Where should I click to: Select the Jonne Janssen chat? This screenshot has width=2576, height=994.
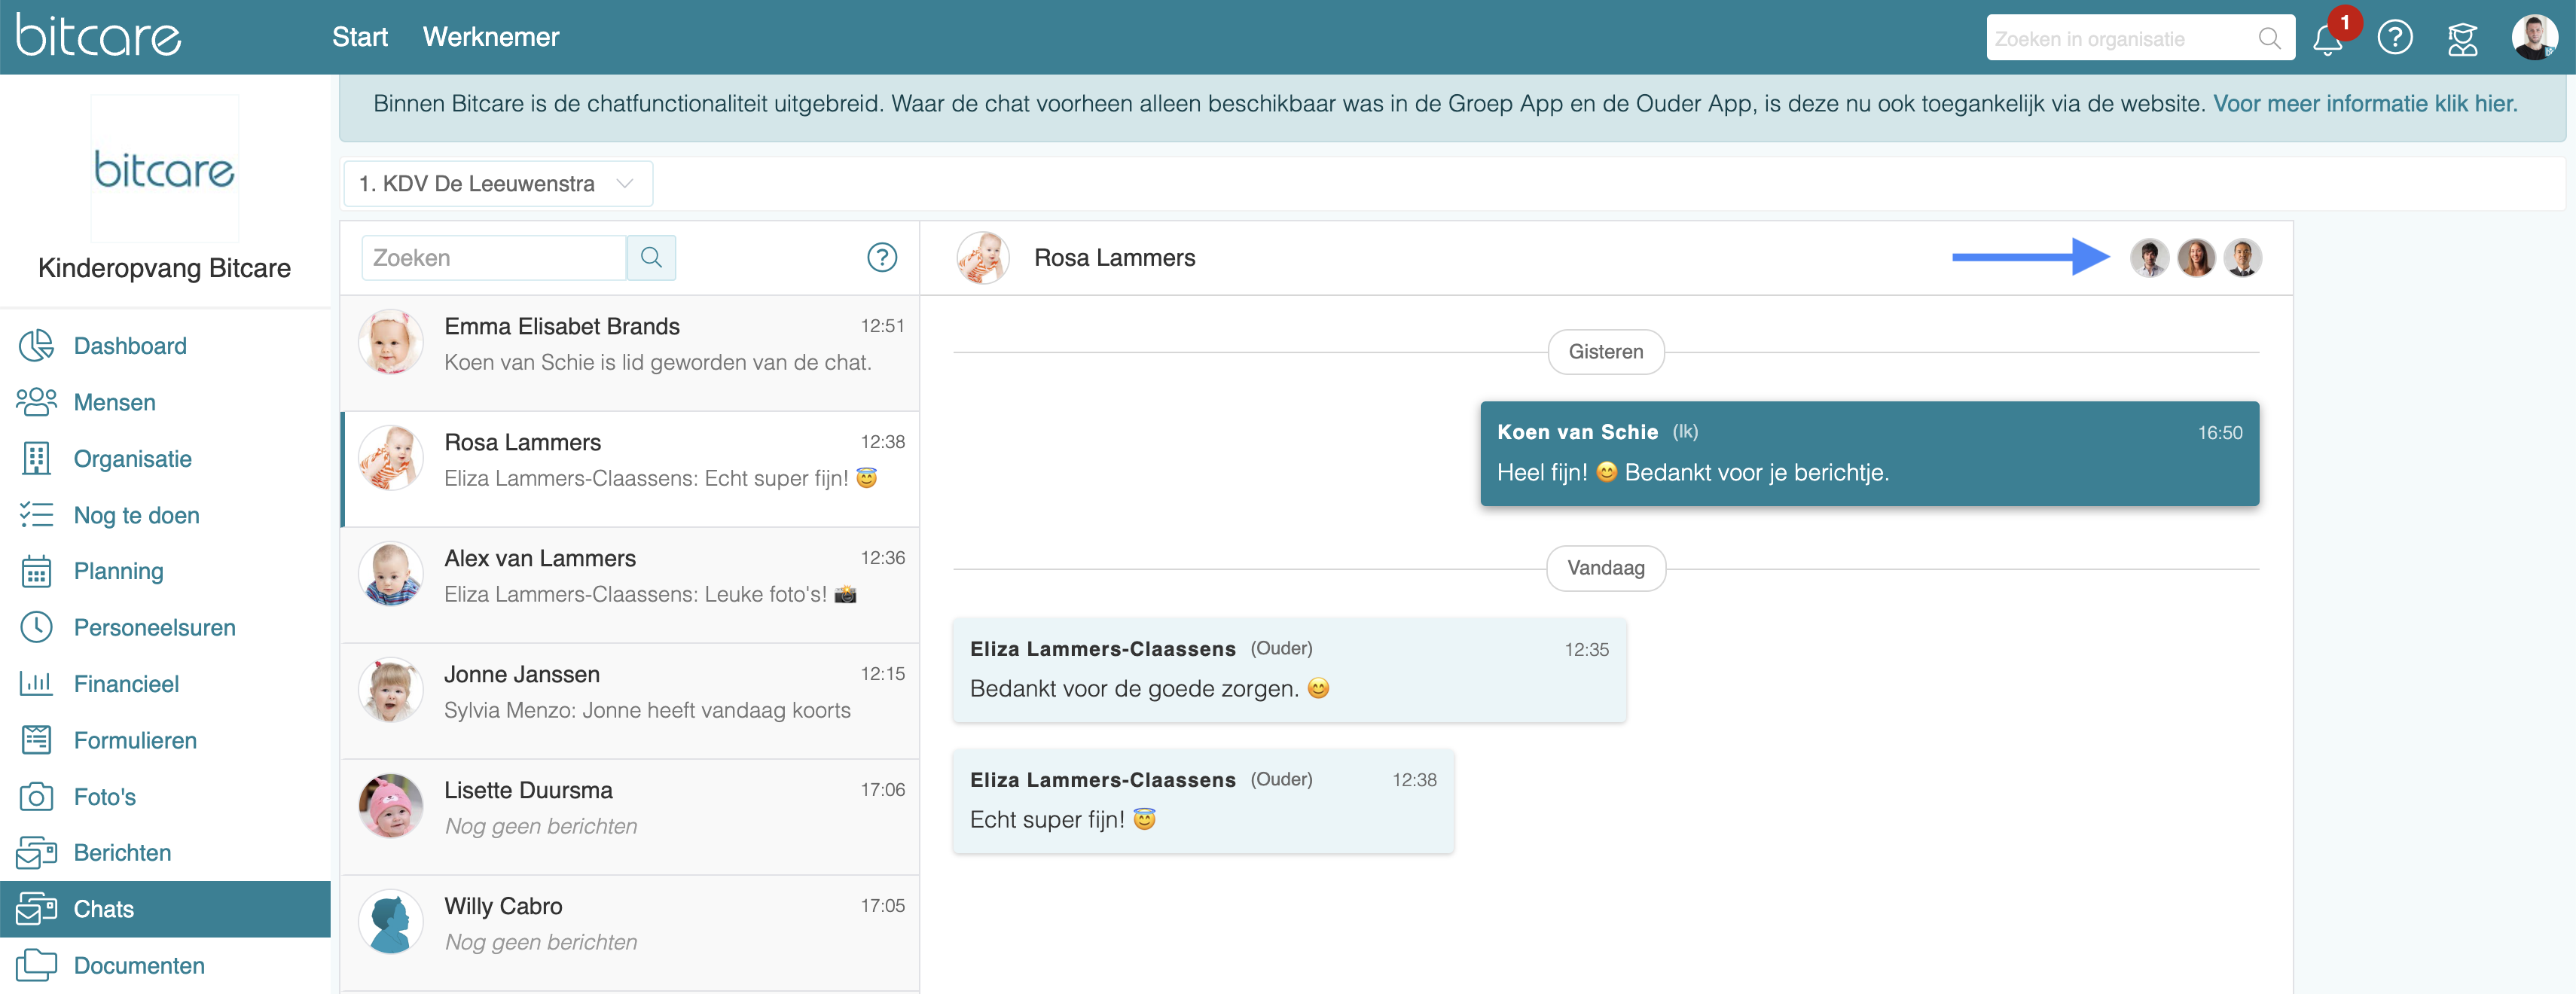click(x=630, y=692)
